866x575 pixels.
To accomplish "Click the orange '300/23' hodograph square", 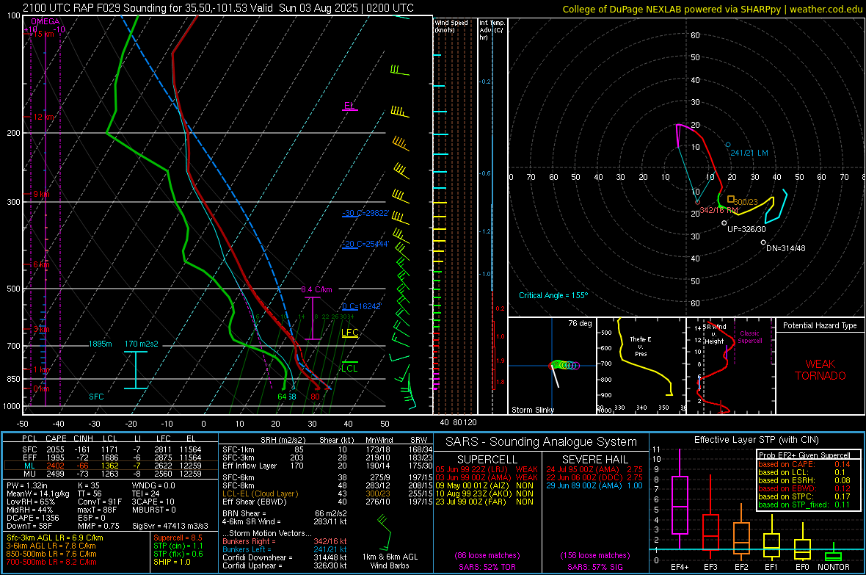I will (x=731, y=199).
